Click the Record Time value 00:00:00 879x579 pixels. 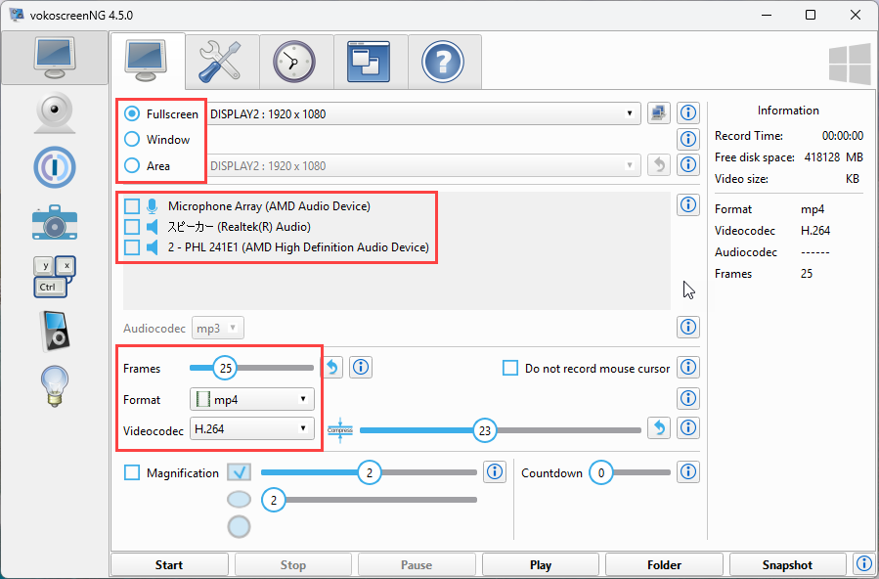(x=843, y=136)
